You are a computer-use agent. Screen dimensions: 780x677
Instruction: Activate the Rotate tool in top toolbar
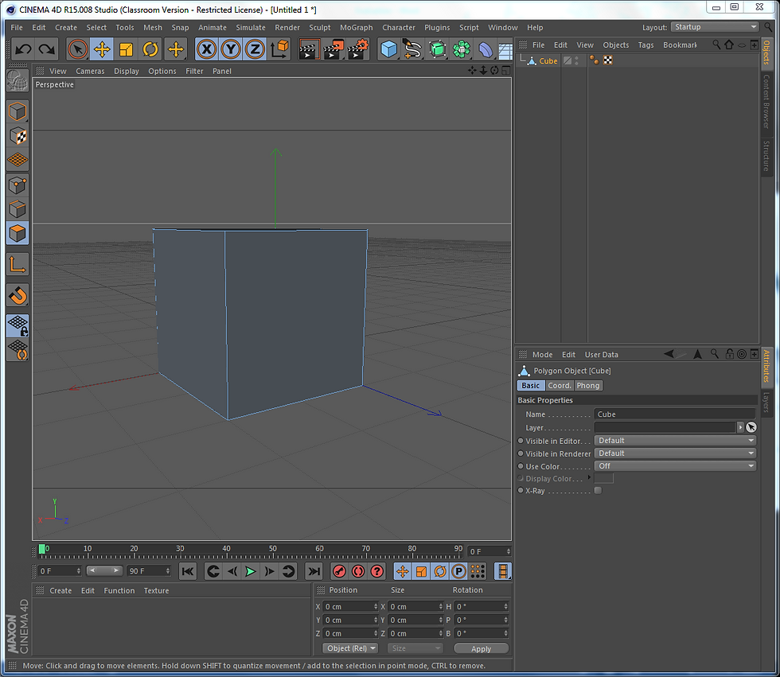point(150,49)
